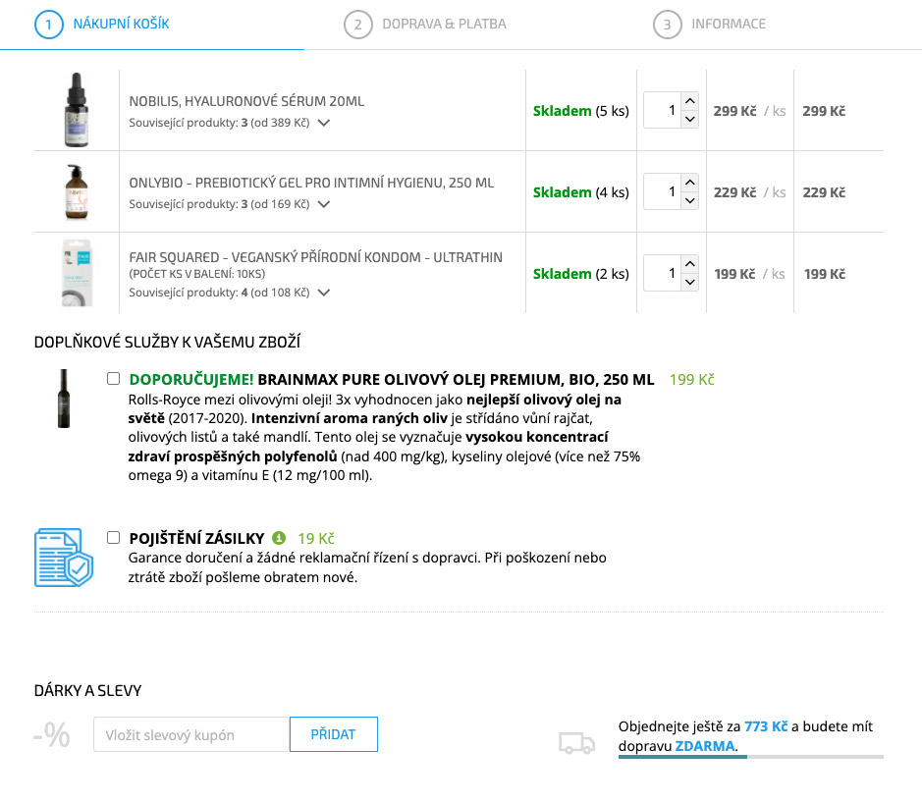Click the Fair Squared kondom quantity field
The image size is (922, 803).
[663, 273]
